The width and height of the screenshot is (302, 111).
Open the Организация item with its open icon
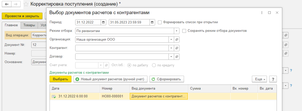point(177,40)
